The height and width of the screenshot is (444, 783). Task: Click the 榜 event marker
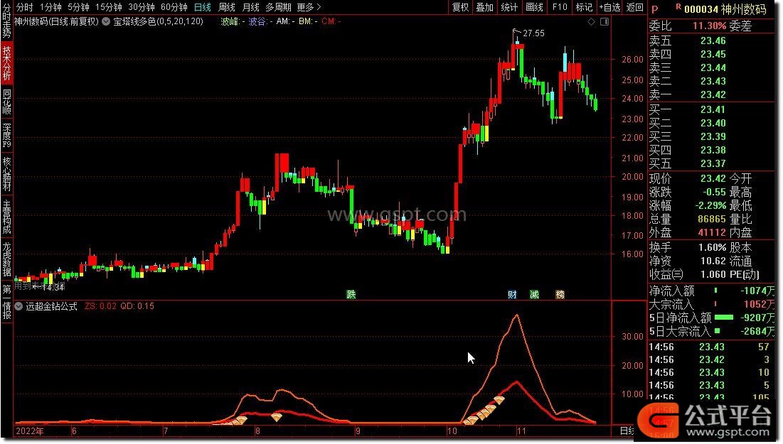[560, 294]
